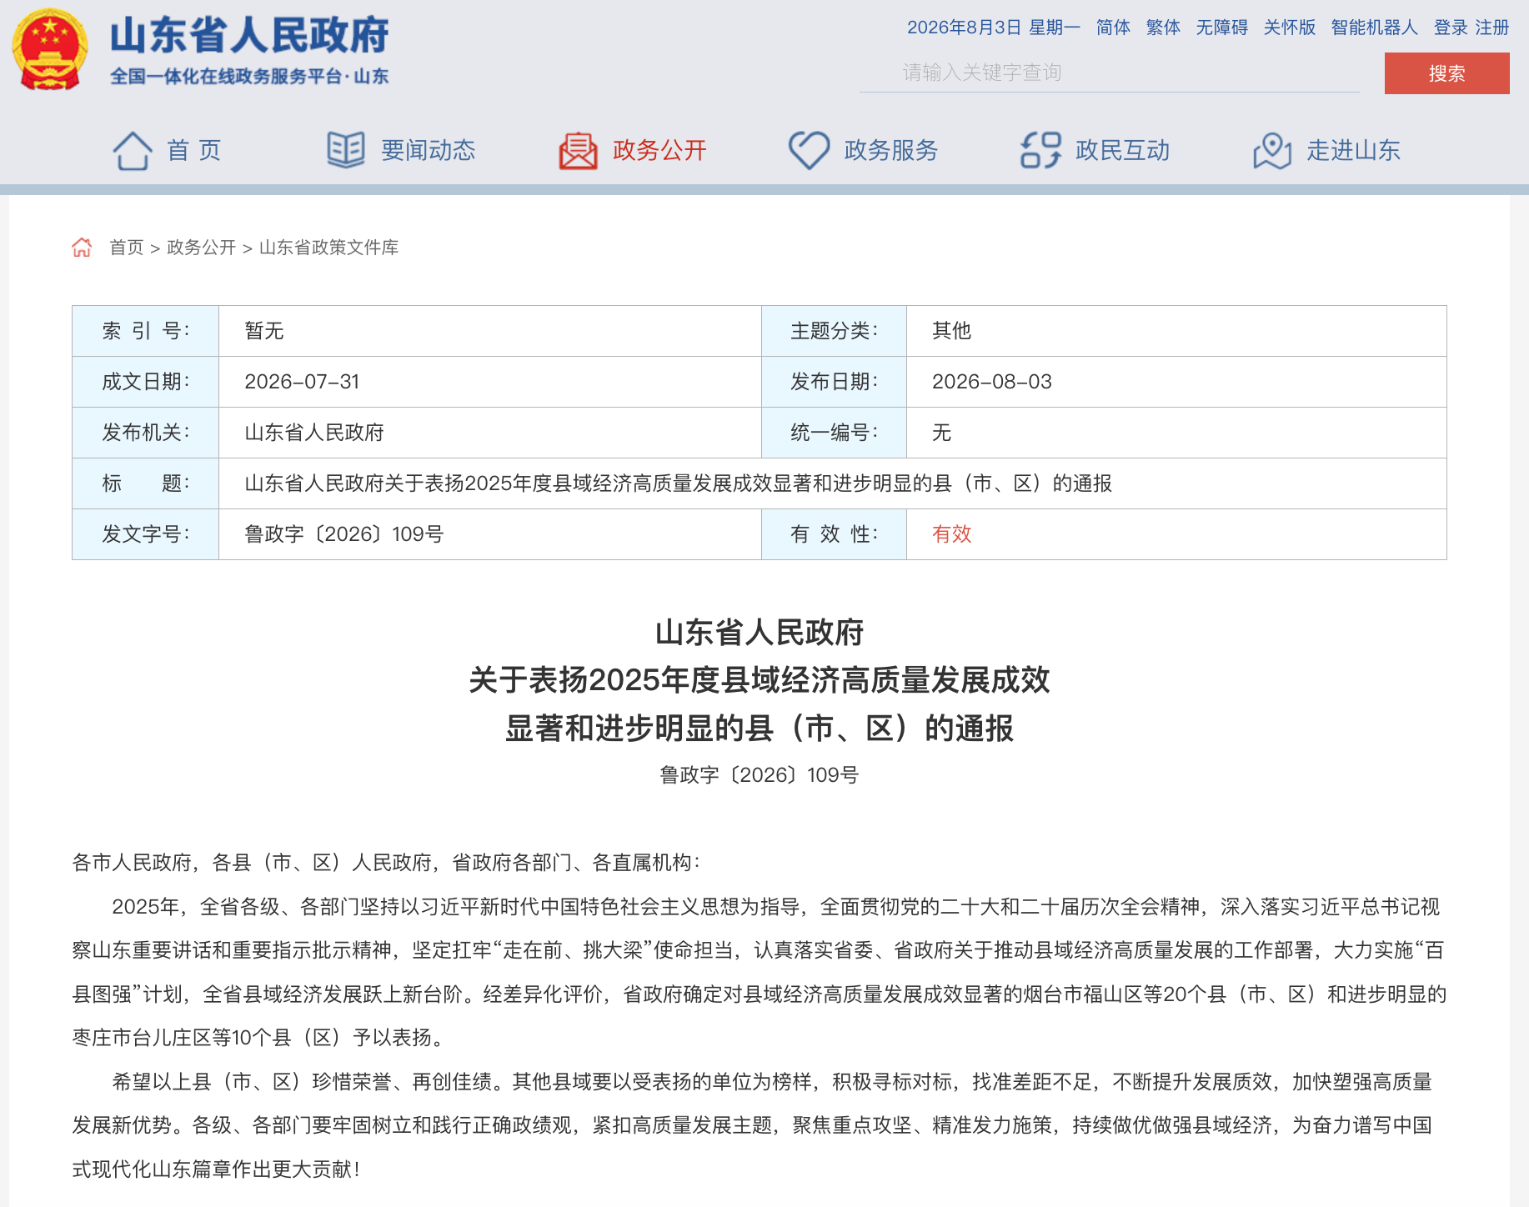
Task: Go to 山东省政策文件库 breadcrumb link
Action: point(328,248)
